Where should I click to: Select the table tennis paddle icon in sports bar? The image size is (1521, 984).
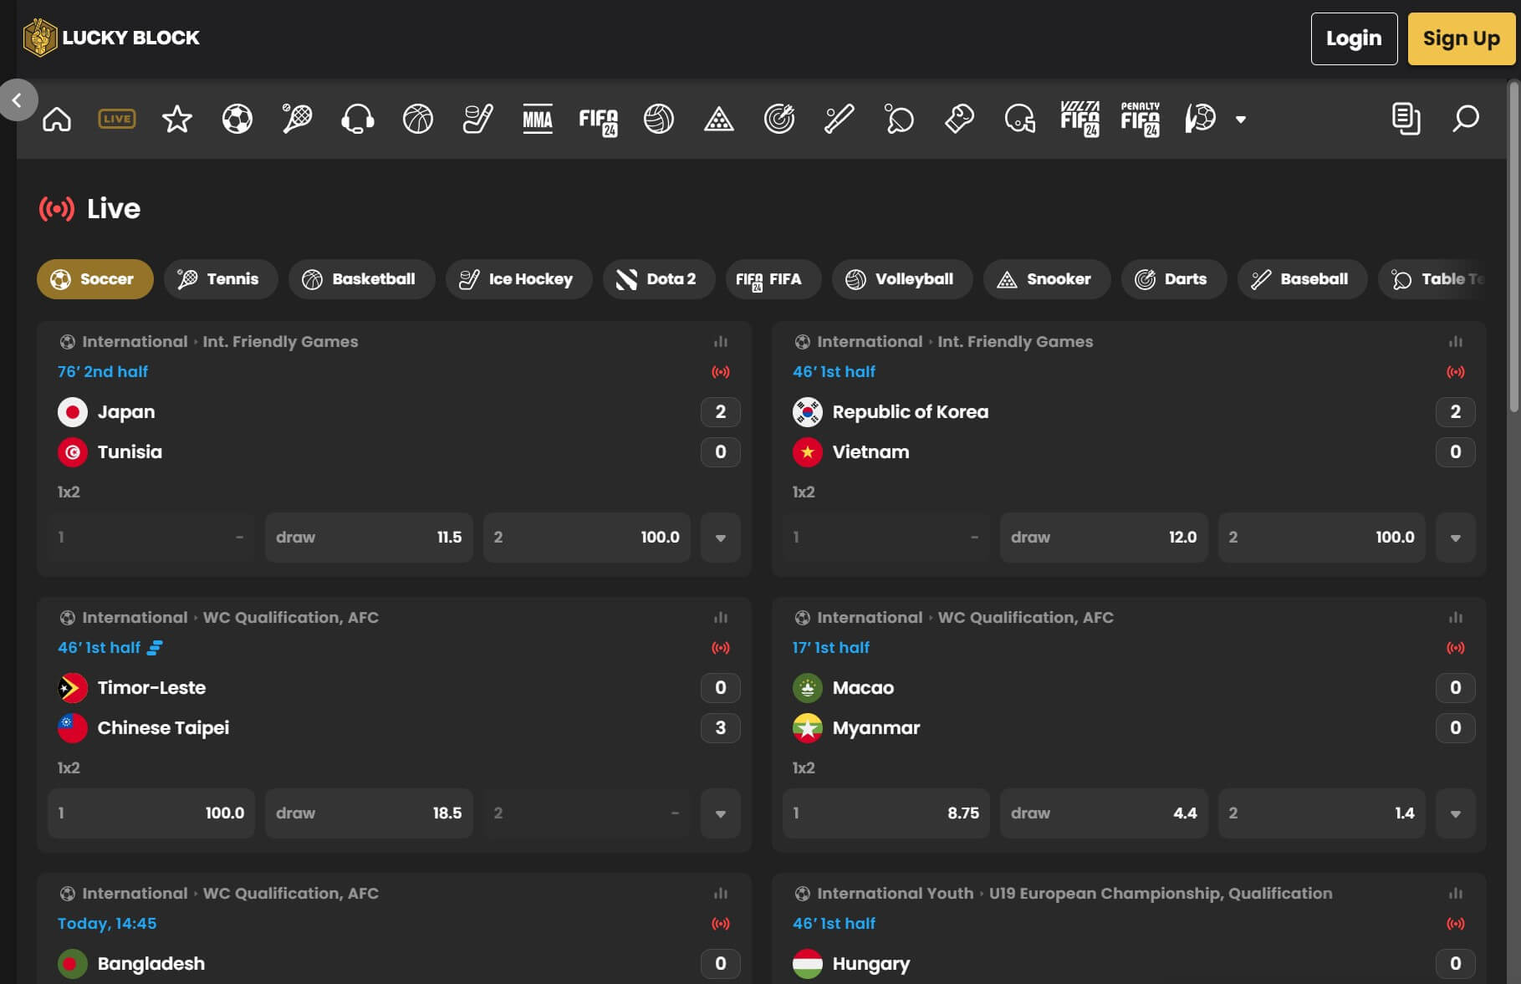click(900, 119)
